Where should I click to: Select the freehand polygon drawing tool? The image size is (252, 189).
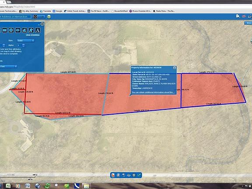pyautogui.click(x=31, y=30)
